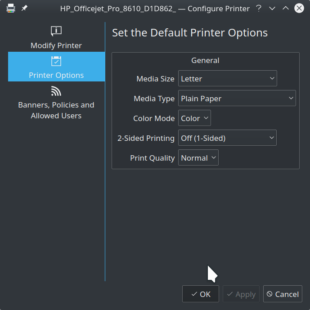Click the Apply button

coord(241,294)
